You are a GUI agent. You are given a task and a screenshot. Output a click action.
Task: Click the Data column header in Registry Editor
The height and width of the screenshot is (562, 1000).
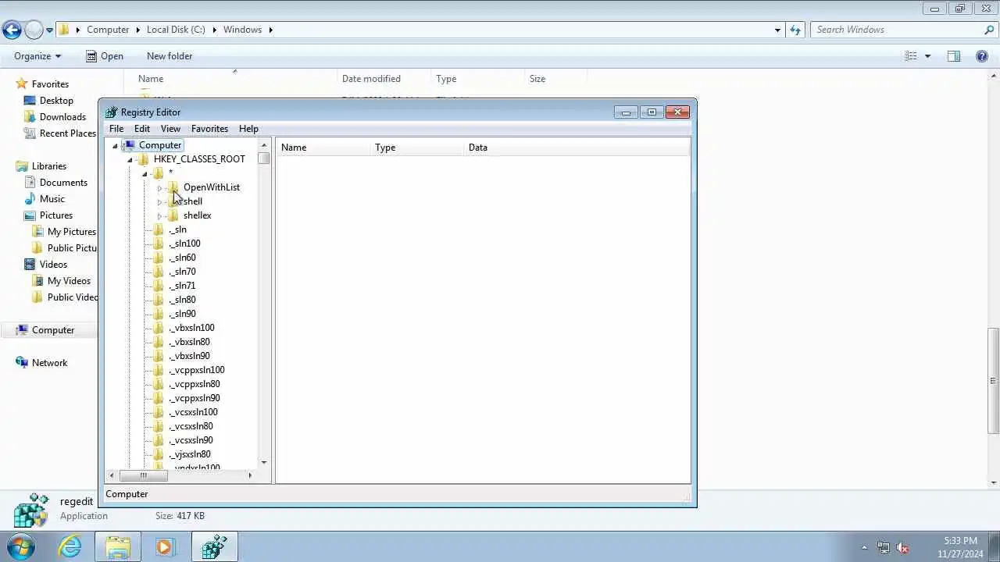(577, 148)
